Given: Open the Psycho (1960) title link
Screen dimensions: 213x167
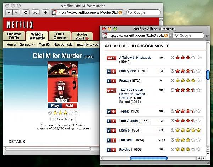Looking at the screenshot, I should 130,150.
